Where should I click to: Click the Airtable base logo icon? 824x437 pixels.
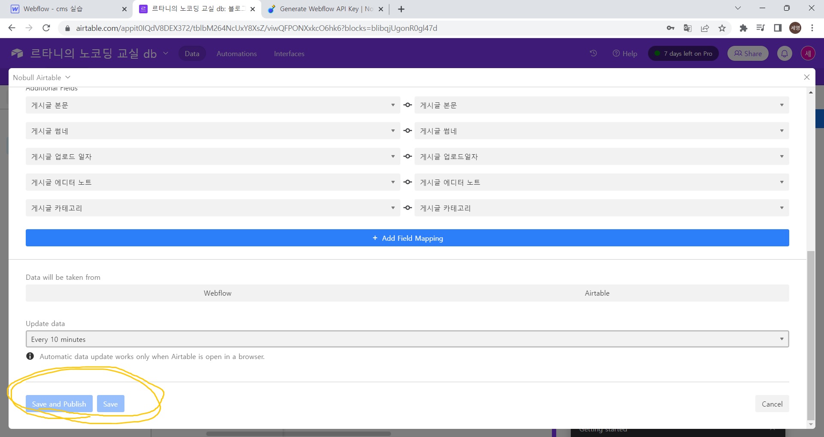click(17, 53)
